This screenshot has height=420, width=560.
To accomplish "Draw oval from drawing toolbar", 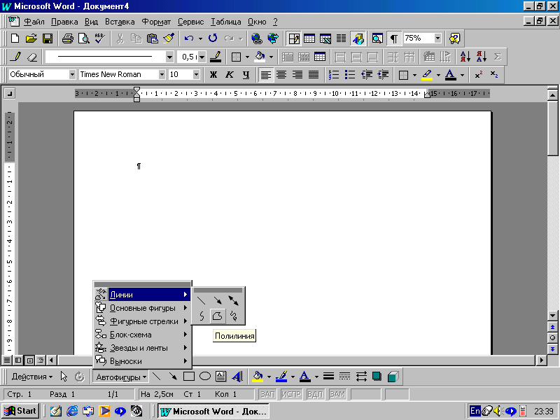I will [x=205, y=377].
